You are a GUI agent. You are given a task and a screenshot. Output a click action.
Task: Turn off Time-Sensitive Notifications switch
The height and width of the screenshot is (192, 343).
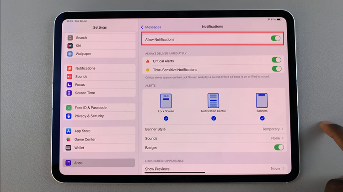click(x=277, y=69)
